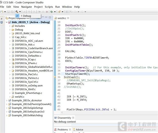Collapse the bldc_28335_1 project node
This screenshot has height=133, width=158.
tap(7, 22)
